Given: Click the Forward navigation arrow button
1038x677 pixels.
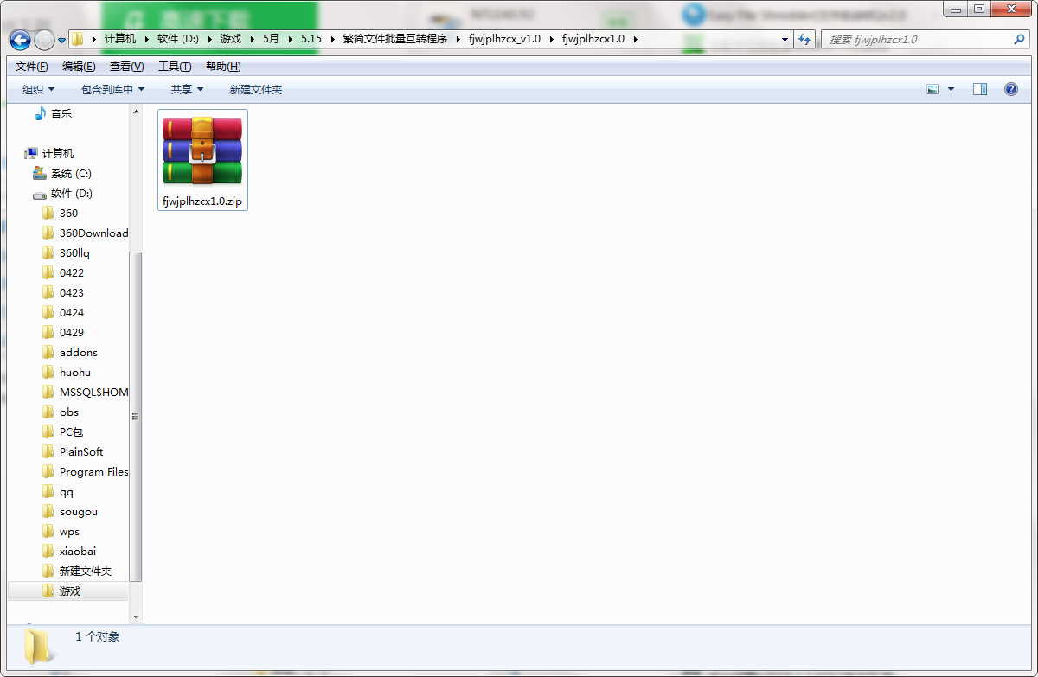Looking at the screenshot, I should coord(44,40).
